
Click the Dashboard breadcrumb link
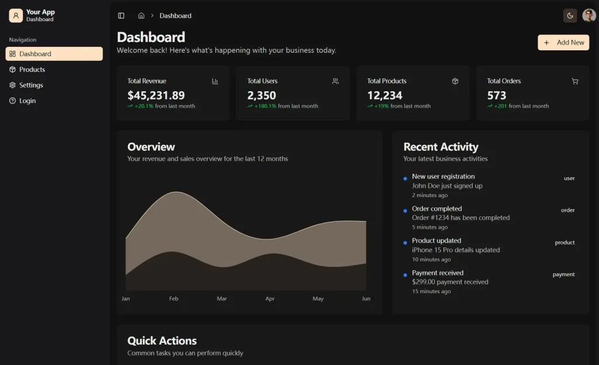click(175, 15)
